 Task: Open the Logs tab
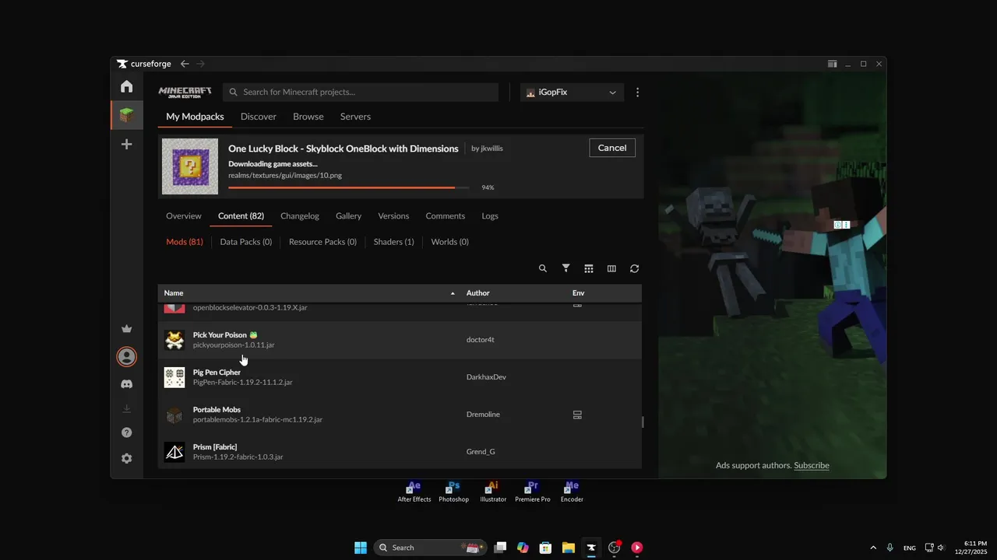point(490,216)
